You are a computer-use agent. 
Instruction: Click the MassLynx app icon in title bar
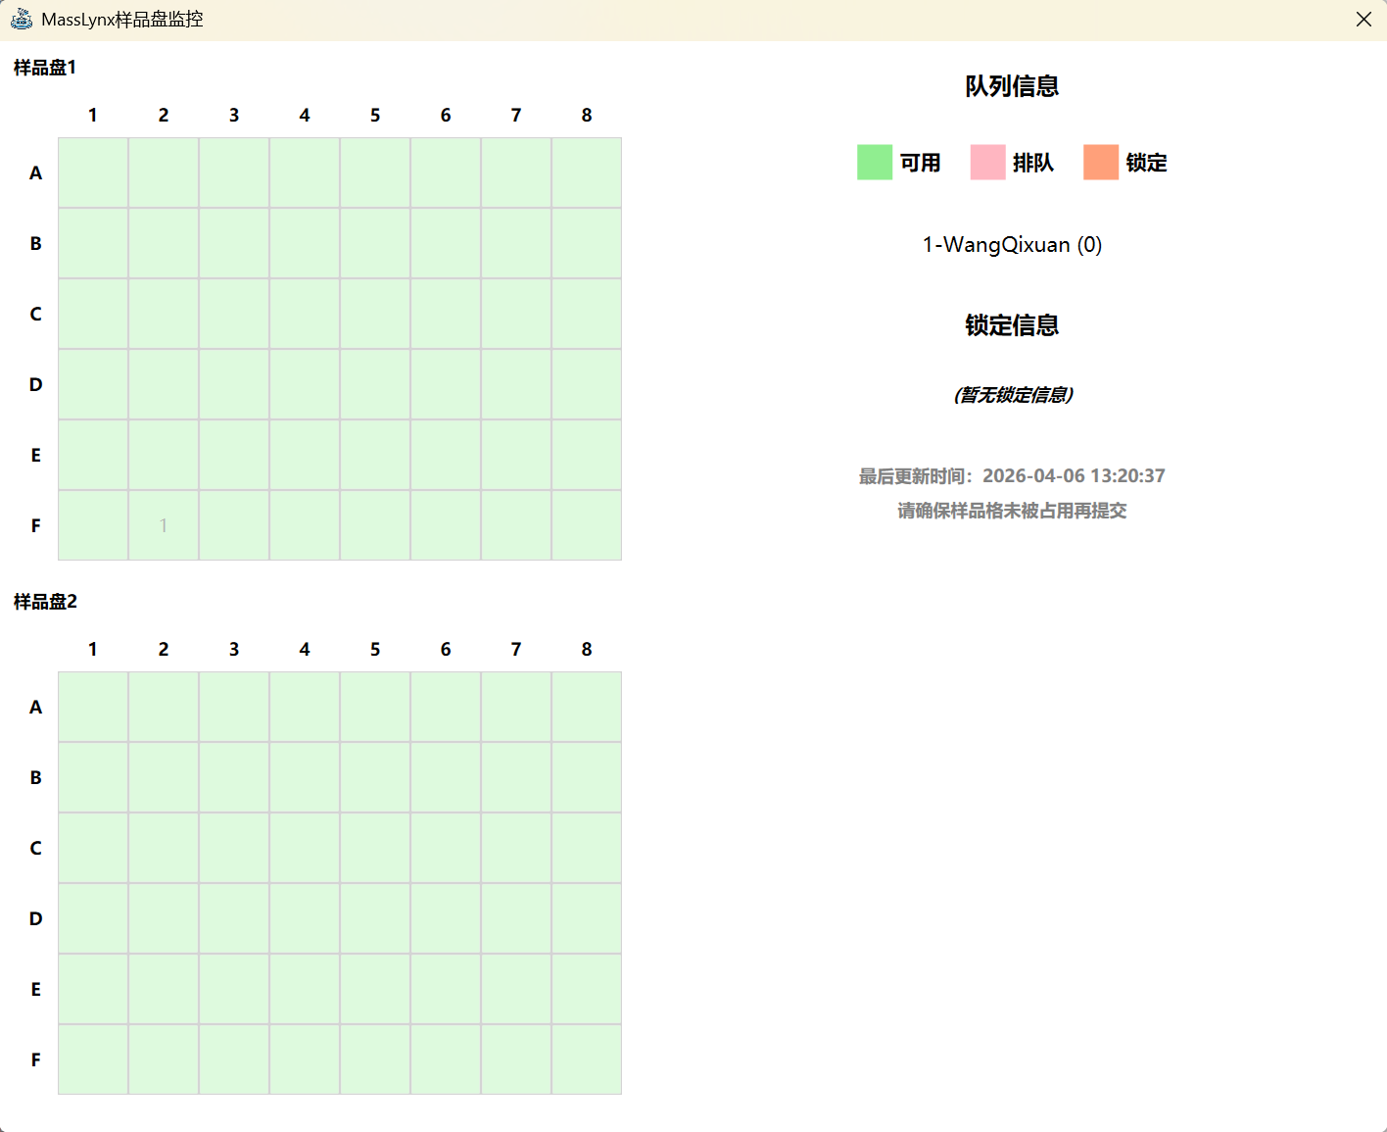point(22,20)
